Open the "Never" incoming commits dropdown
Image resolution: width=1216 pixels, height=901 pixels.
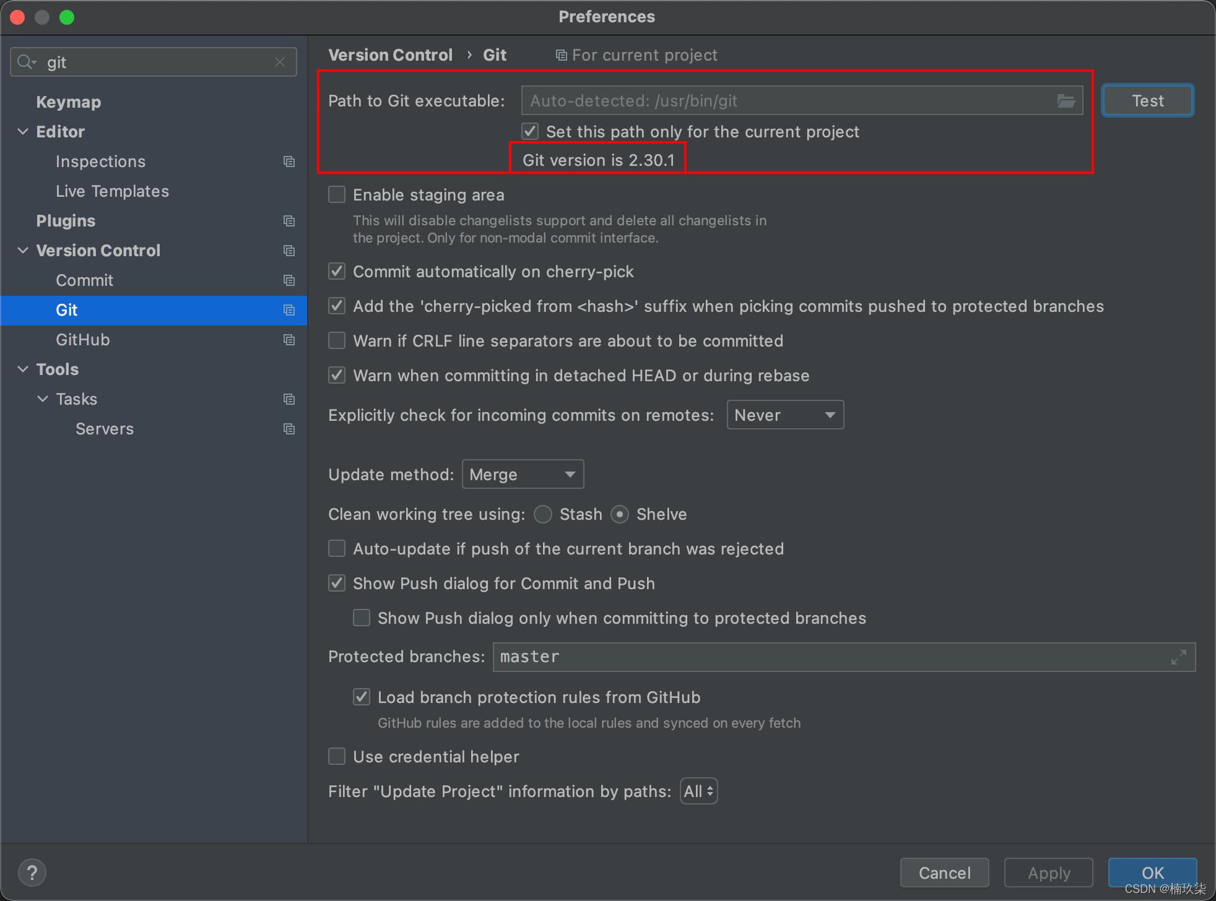point(785,415)
